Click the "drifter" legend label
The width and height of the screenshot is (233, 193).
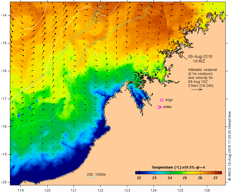point(167,107)
